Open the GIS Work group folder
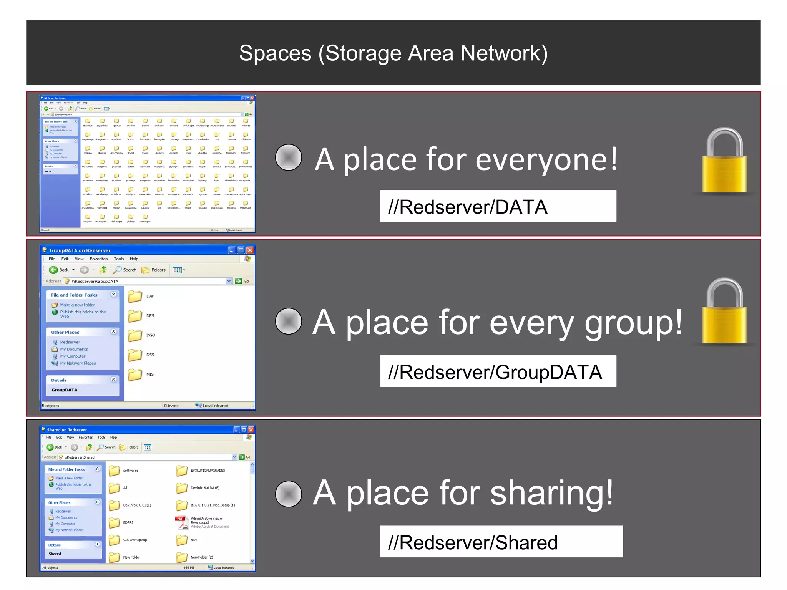The height and width of the screenshot is (590, 787). 115,540
